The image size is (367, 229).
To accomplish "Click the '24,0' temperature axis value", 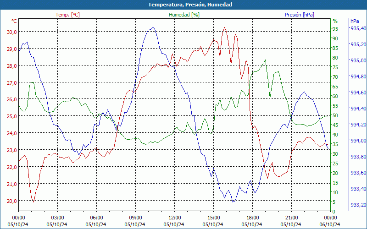I will (x=12, y=133).
